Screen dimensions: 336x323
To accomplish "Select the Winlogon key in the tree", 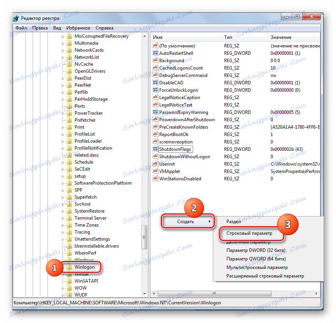I will coord(84,267).
